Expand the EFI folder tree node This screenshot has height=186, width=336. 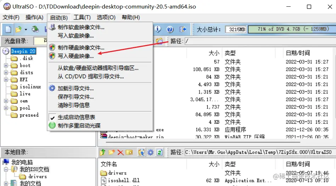(6, 79)
